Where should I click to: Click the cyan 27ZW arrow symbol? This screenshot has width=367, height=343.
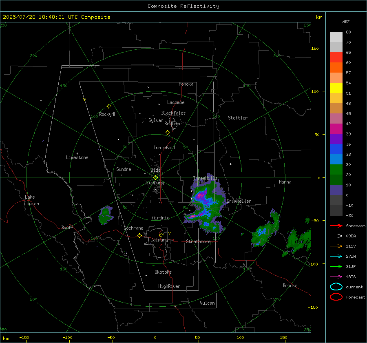point(336,256)
